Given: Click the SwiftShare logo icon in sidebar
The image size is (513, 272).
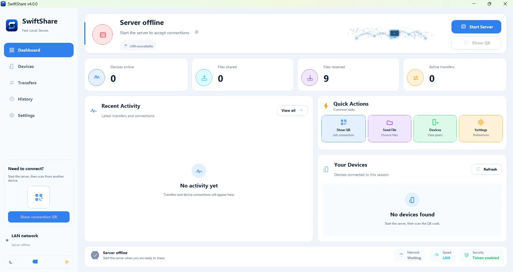Looking at the screenshot, I should (x=12, y=25).
